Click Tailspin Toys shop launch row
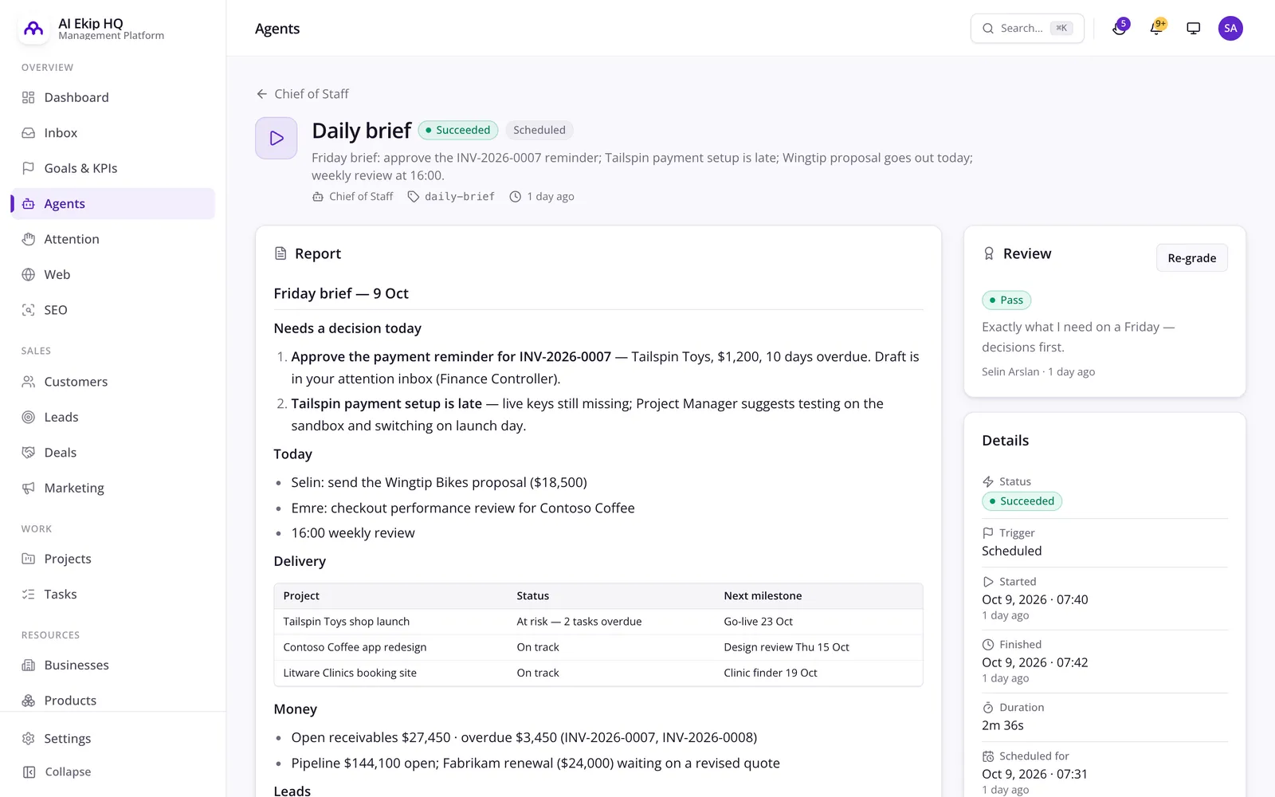This screenshot has width=1275, height=797. pos(598,622)
